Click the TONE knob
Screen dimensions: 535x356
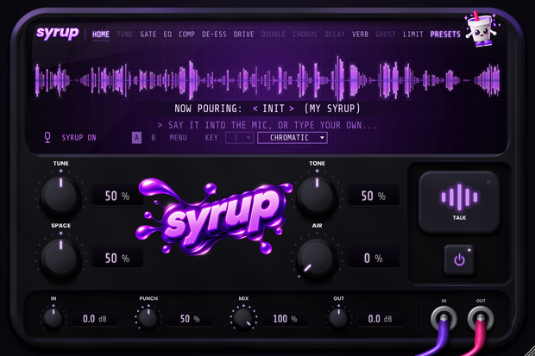pyautogui.click(x=317, y=196)
